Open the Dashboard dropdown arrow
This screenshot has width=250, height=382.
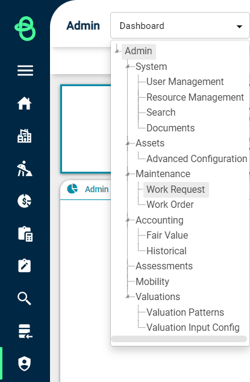[240, 27]
